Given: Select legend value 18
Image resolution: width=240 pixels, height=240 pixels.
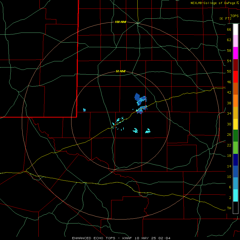Looking at the screenshot, I should tap(229, 156).
